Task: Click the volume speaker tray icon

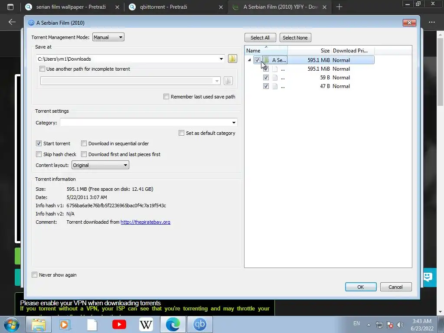Action: (400, 325)
